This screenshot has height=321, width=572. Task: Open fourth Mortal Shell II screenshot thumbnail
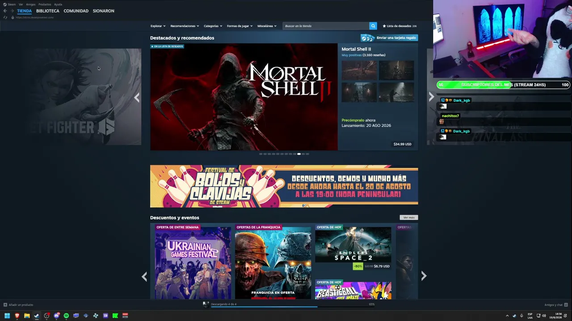[396, 92]
